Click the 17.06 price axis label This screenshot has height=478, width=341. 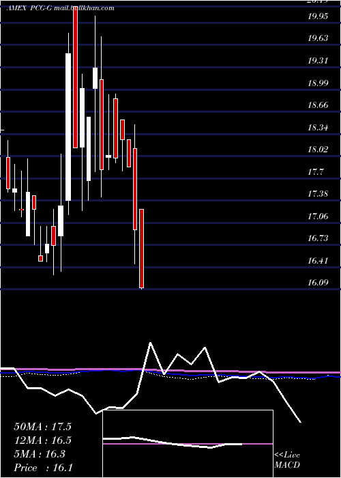click(x=318, y=216)
